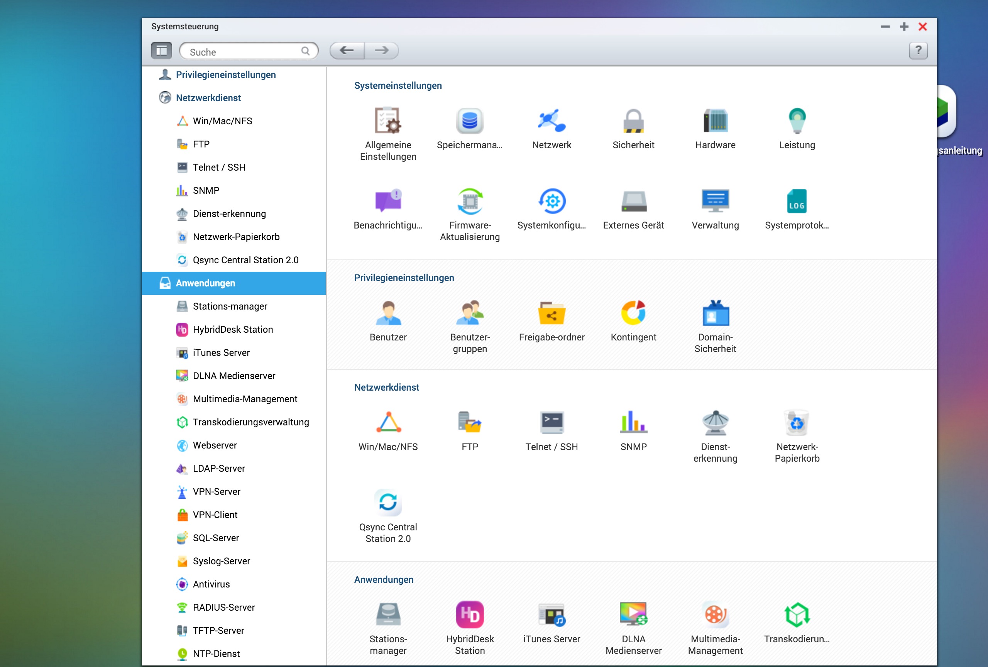Open the HybridDesk Station icon

[x=469, y=615]
